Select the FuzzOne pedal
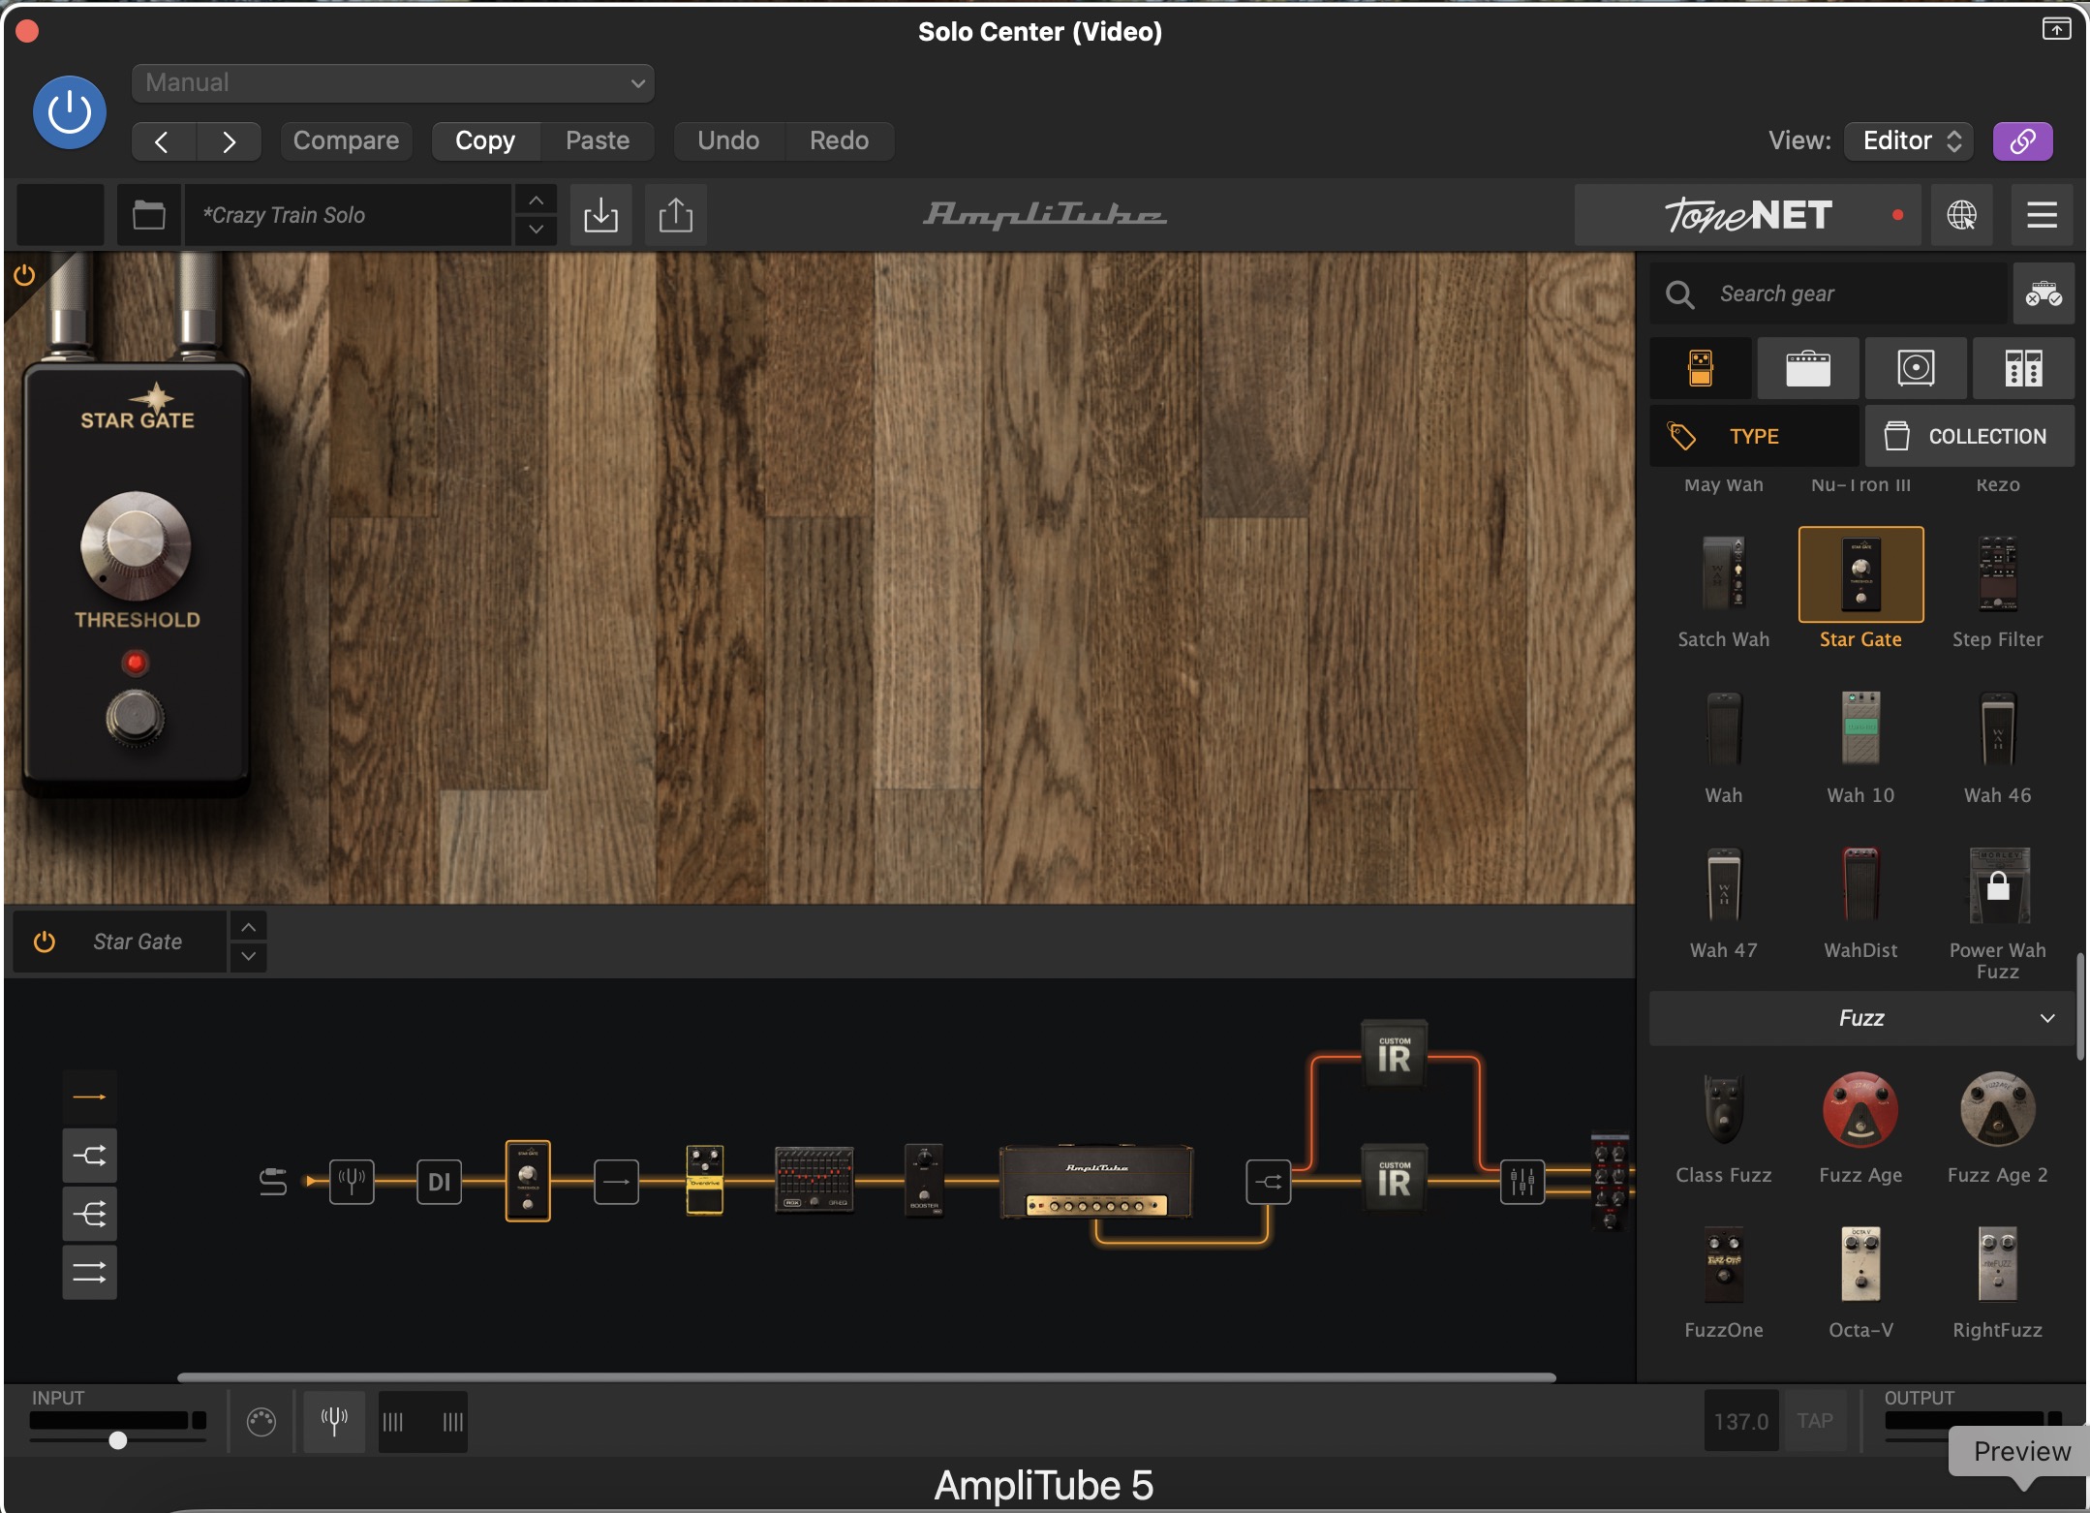The image size is (2090, 1513). 1724,1282
